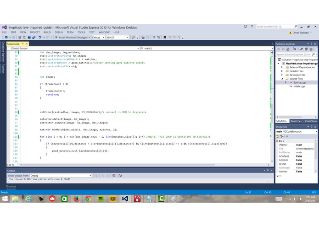Click Alphabetical sort icon in Properties
Screen dimensions: 319x226
click(282, 136)
